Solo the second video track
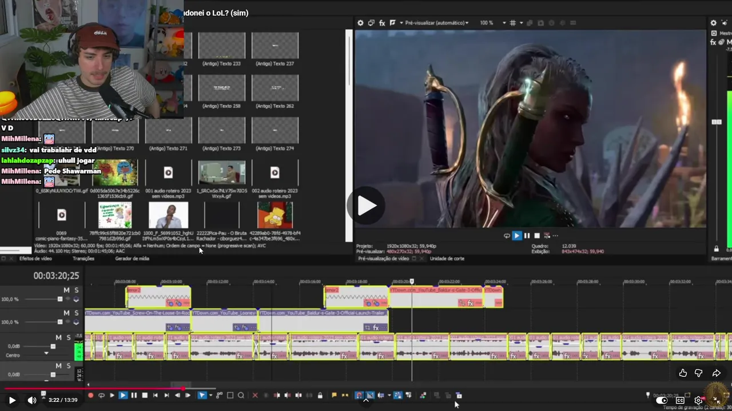The image size is (732, 411). (76, 313)
